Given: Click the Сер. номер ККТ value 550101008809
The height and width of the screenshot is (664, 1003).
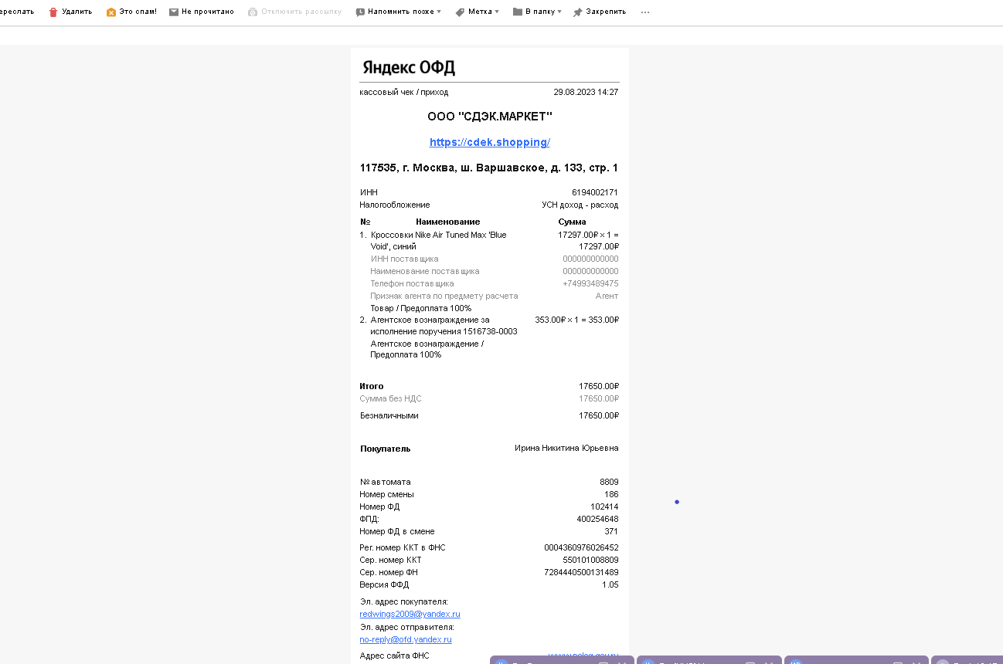Looking at the screenshot, I should coord(590,560).
